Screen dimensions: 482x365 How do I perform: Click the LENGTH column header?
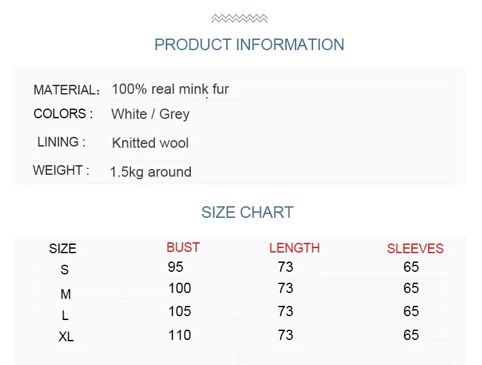[294, 248]
